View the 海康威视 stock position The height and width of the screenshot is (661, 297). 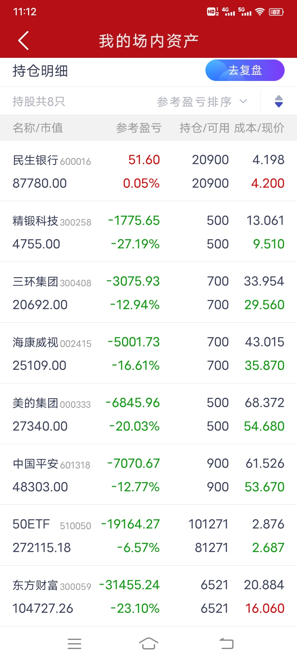[x=148, y=353]
